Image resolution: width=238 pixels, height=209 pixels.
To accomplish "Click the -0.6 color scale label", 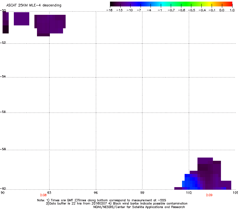I will point(181,10).
